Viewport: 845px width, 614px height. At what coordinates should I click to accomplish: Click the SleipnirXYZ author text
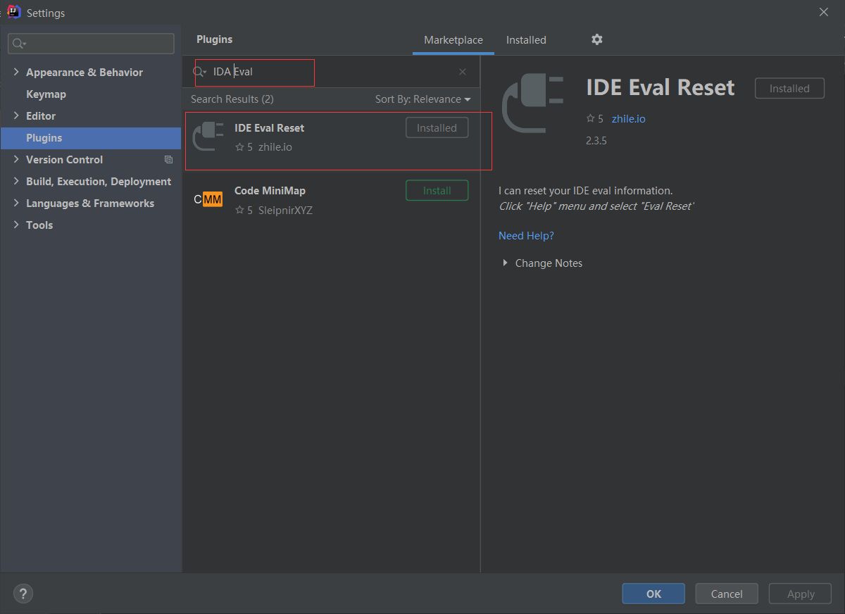pyautogui.click(x=285, y=210)
